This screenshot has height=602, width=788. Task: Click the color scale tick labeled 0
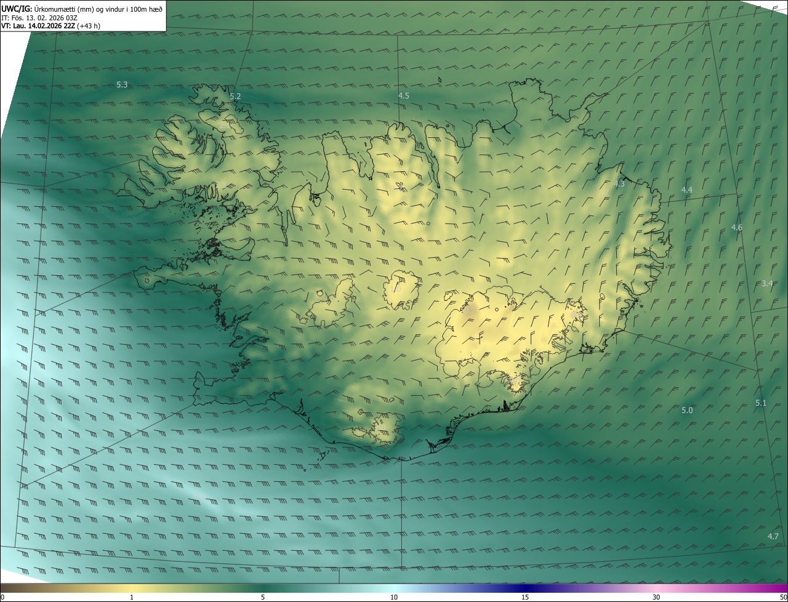click(x=2, y=597)
